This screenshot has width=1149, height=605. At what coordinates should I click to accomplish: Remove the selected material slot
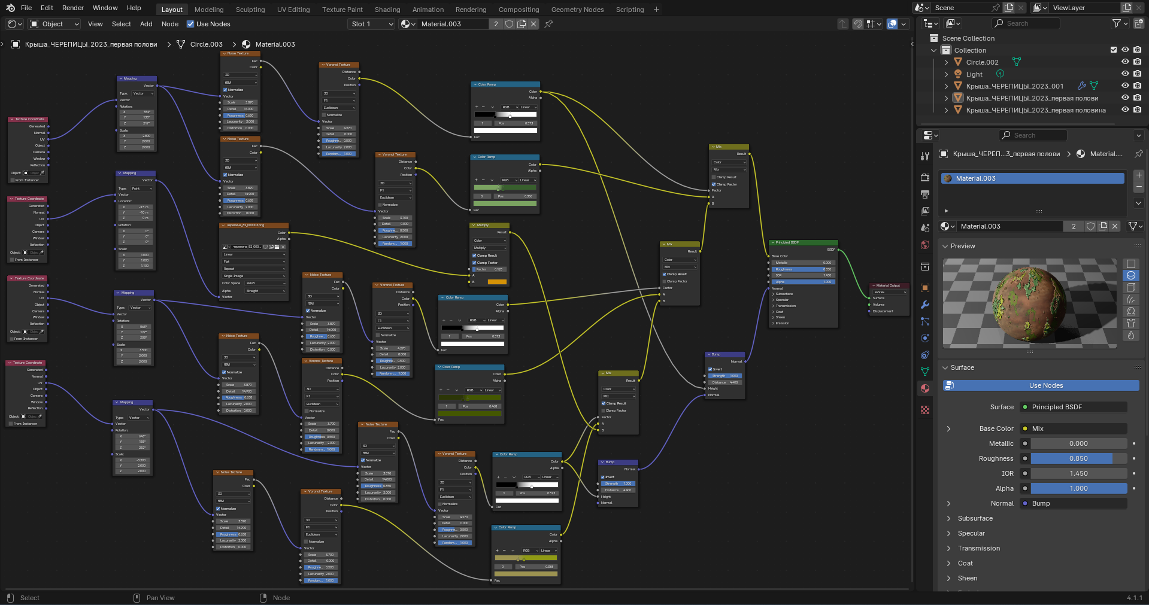tap(1139, 187)
